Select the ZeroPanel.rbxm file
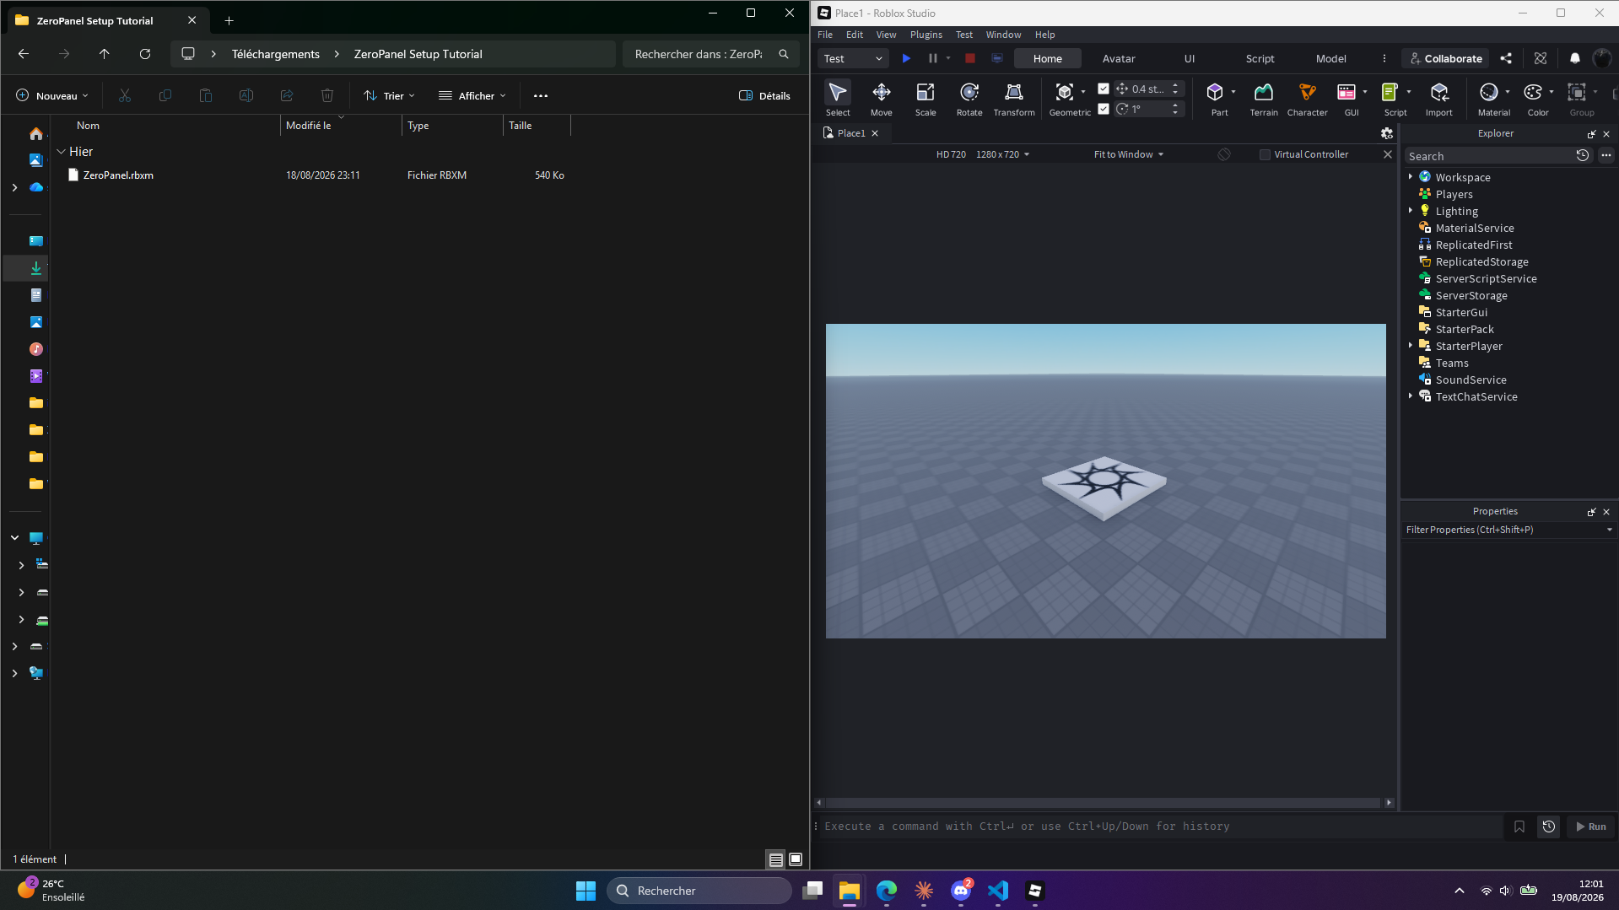Image resolution: width=1619 pixels, height=910 pixels. tap(118, 175)
